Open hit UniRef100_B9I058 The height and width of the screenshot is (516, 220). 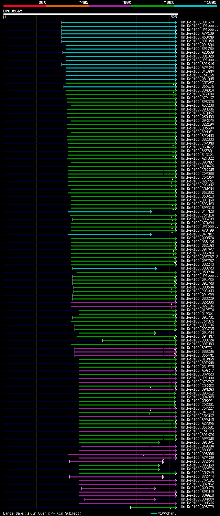click(x=198, y=41)
